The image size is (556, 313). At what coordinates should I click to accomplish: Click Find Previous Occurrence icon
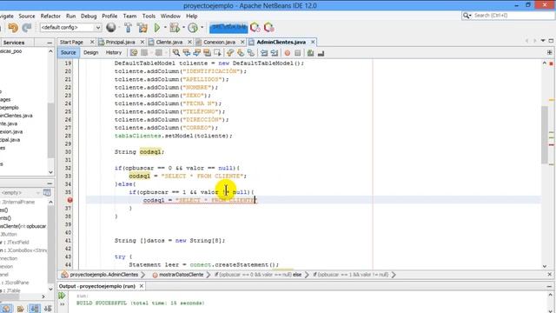pyautogui.click(x=186, y=53)
